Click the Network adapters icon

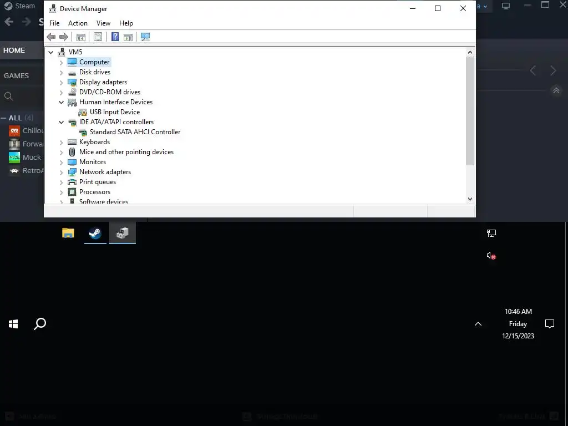(72, 172)
